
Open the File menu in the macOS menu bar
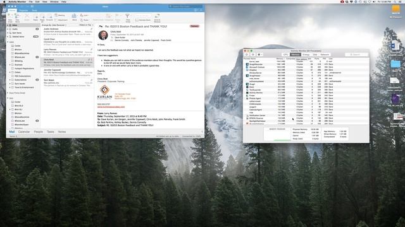tap(30, 1)
